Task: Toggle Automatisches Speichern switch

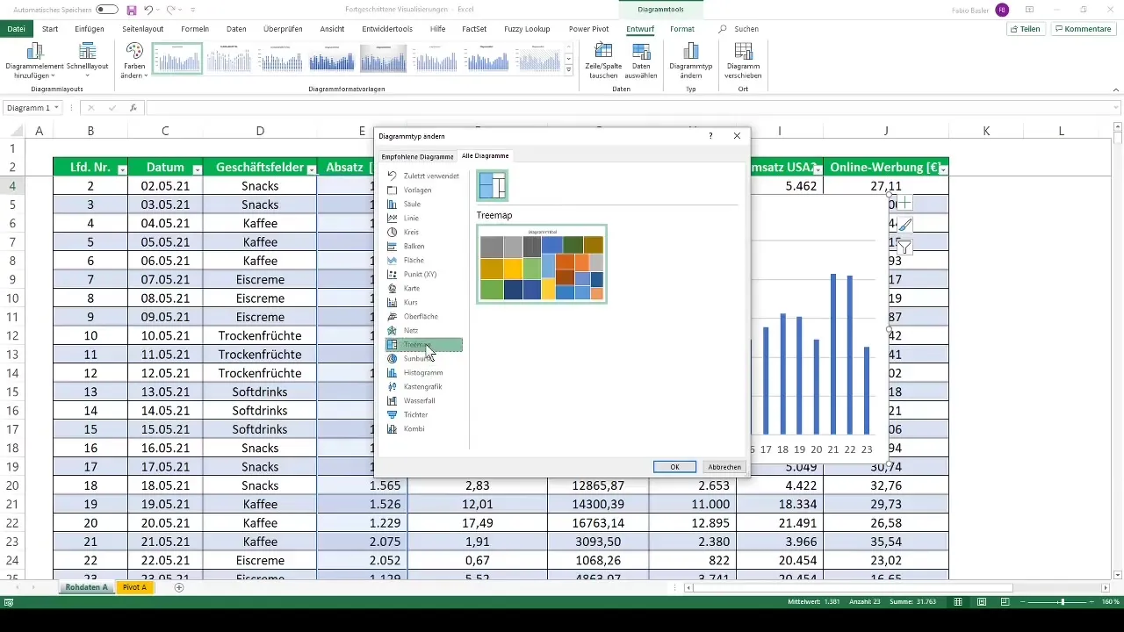Action: [107, 10]
